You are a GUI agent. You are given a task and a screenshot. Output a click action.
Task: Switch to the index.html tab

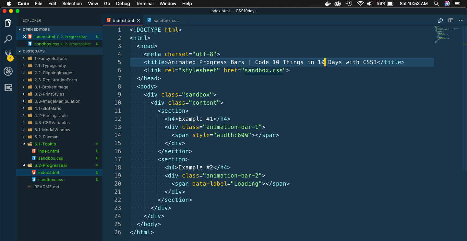[x=123, y=20]
